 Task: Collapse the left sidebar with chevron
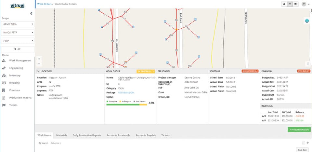point(31,13)
